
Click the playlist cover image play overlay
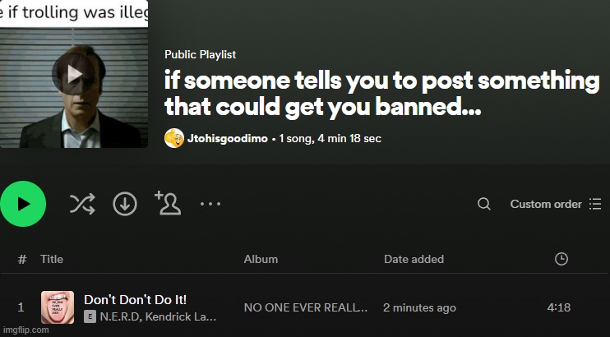[74, 74]
